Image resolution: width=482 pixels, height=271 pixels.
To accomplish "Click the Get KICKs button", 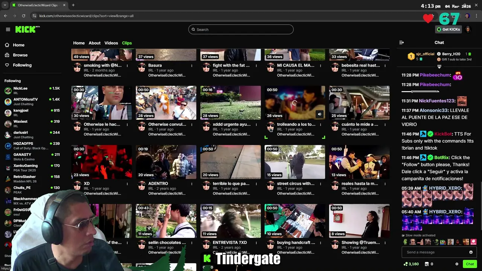I will (448, 29).
